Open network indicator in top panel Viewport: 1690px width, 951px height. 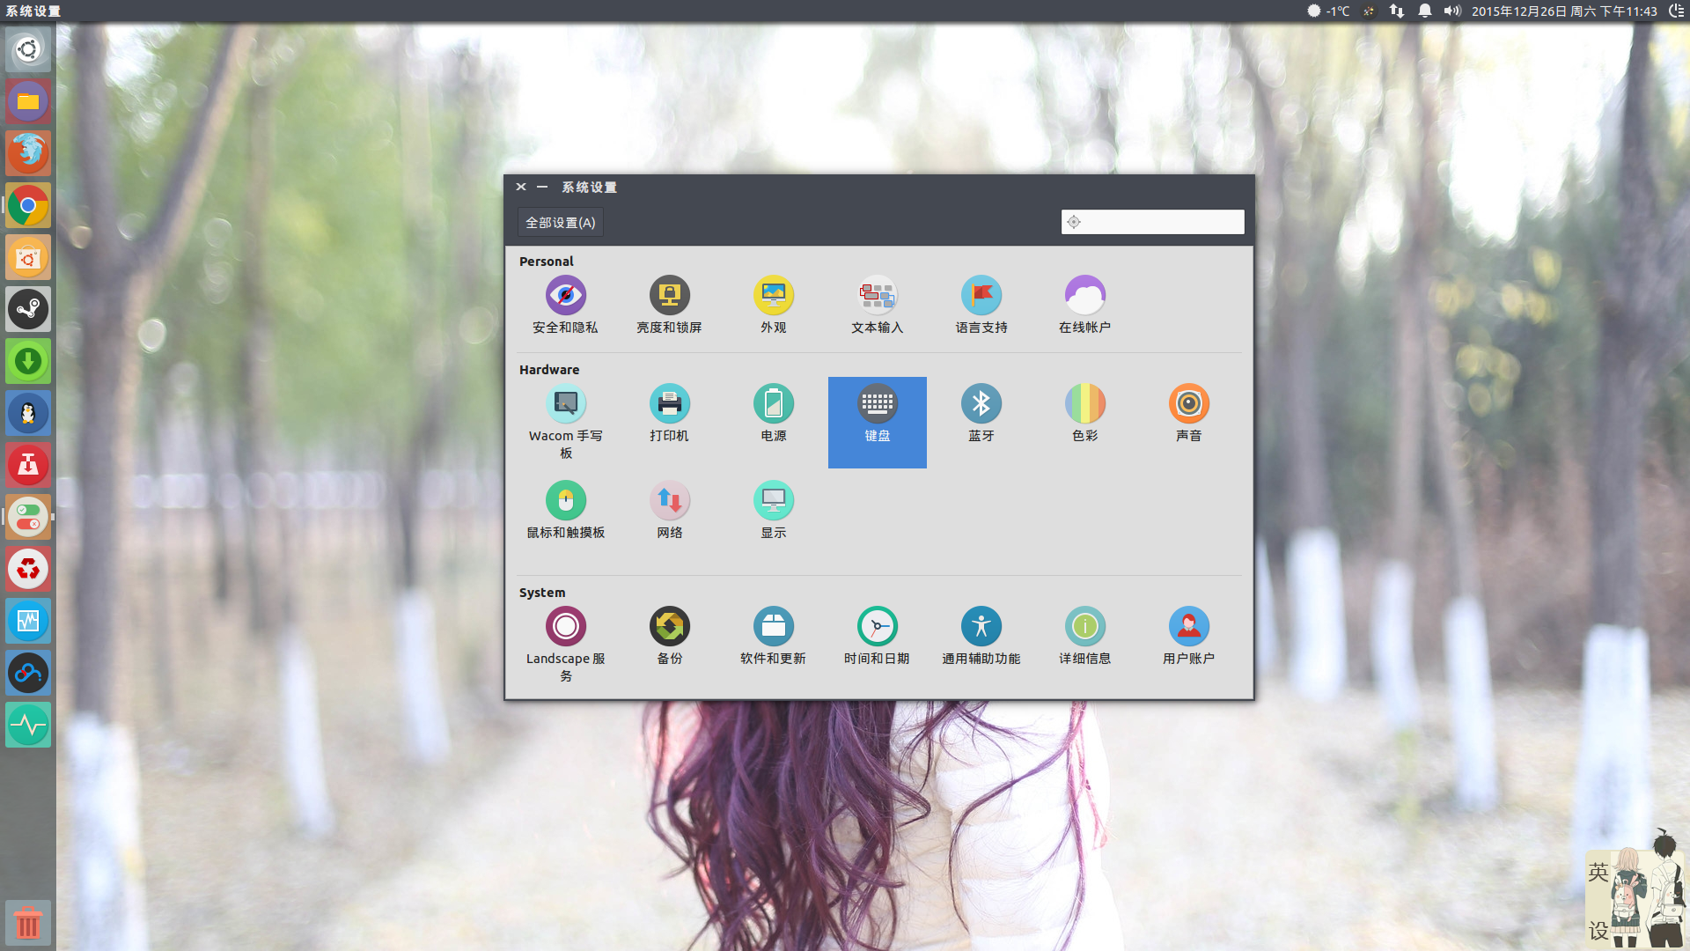[x=1397, y=11]
